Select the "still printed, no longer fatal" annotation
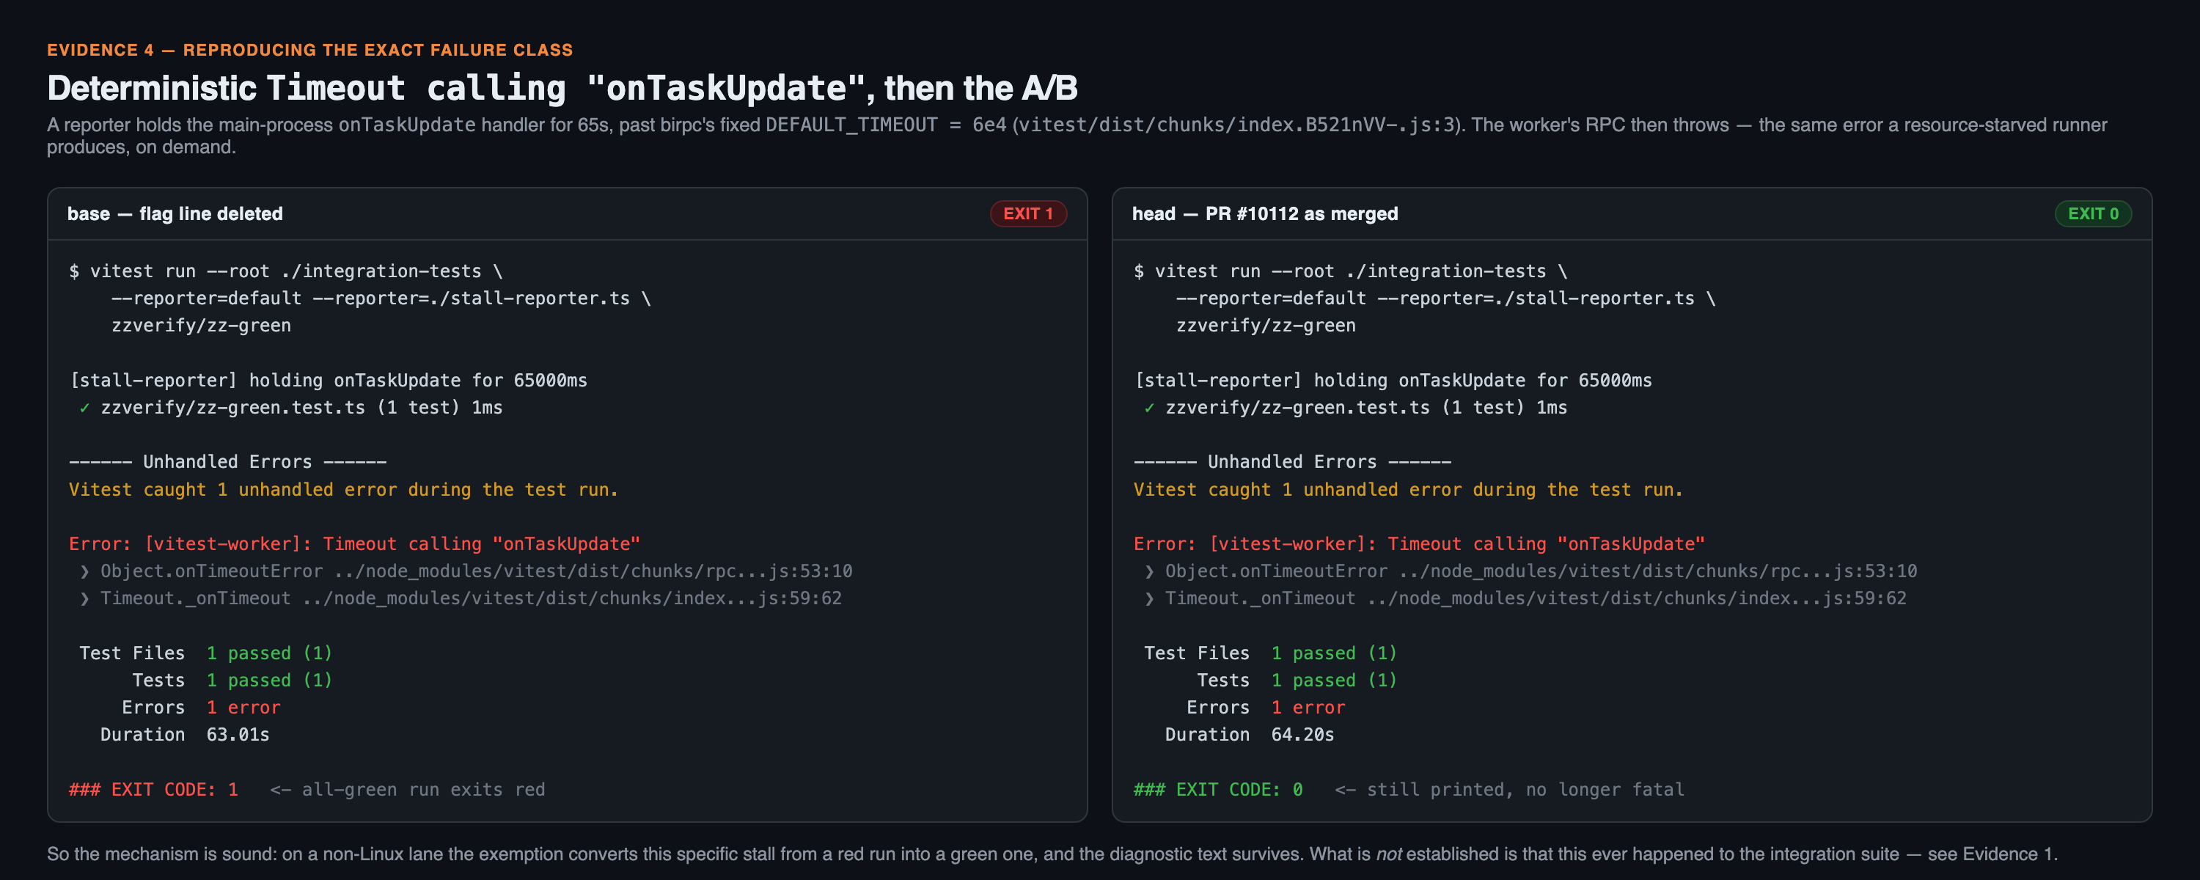Image resolution: width=2200 pixels, height=880 pixels. (x=1526, y=790)
